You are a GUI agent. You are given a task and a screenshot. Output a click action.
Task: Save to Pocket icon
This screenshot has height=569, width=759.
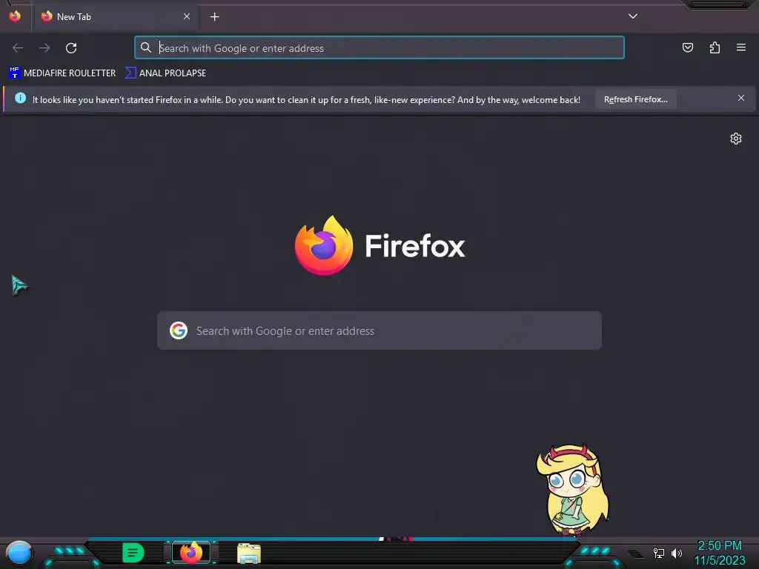(687, 47)
